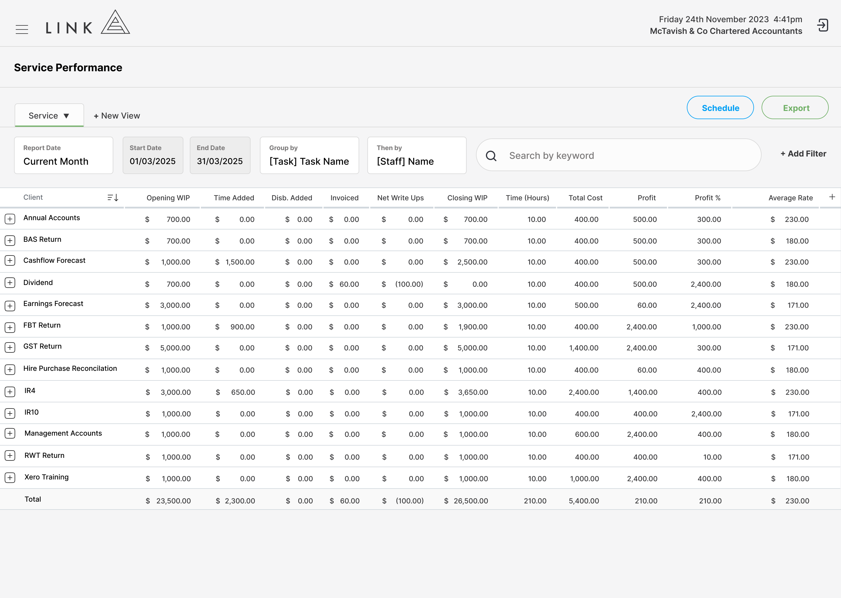Create a new view tab
This screenshot has height=598, width=841.
(117, 116)
